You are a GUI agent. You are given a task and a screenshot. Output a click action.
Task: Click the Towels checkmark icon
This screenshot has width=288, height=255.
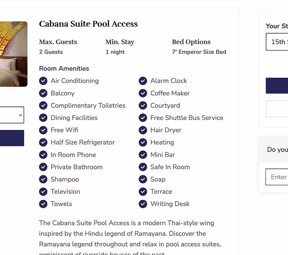pyautogui.click(x=43, y=204)
